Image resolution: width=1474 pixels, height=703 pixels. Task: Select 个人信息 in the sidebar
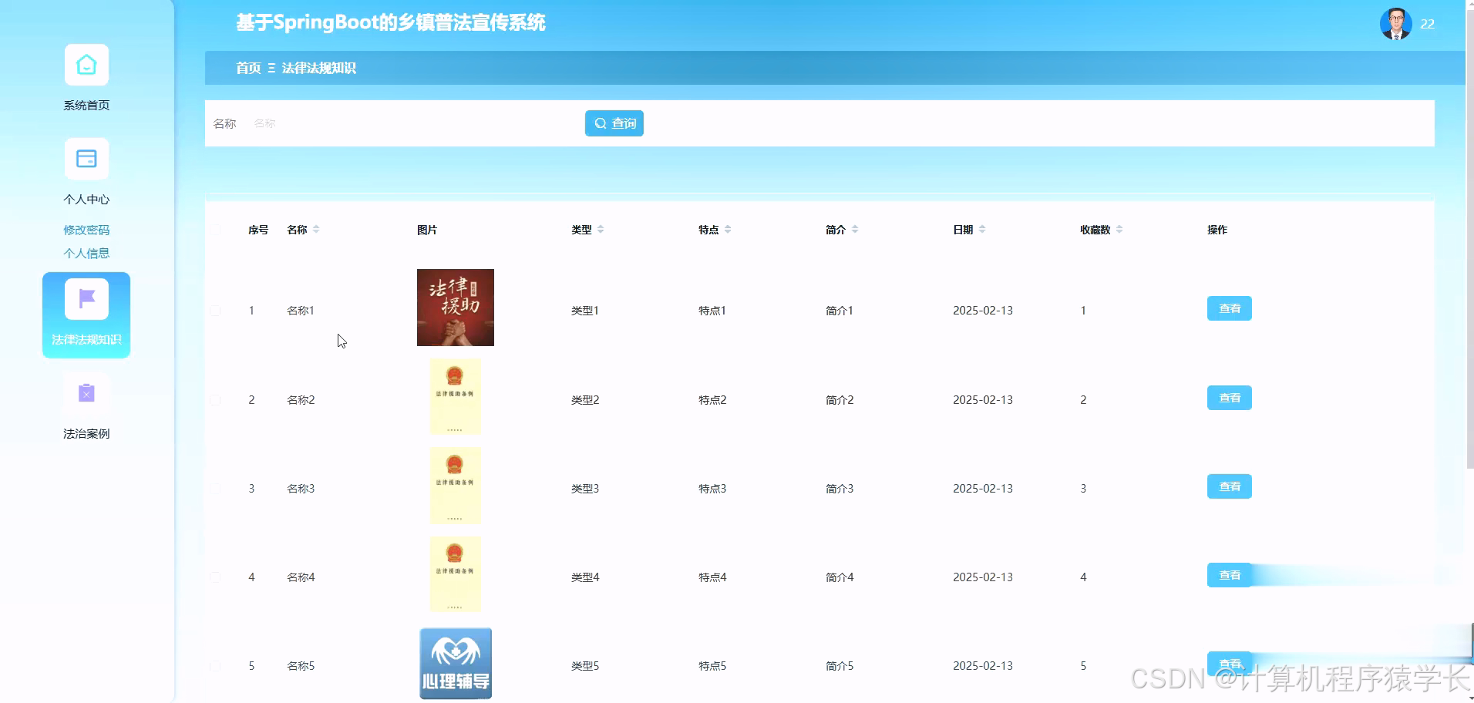[x=86, y=253]
